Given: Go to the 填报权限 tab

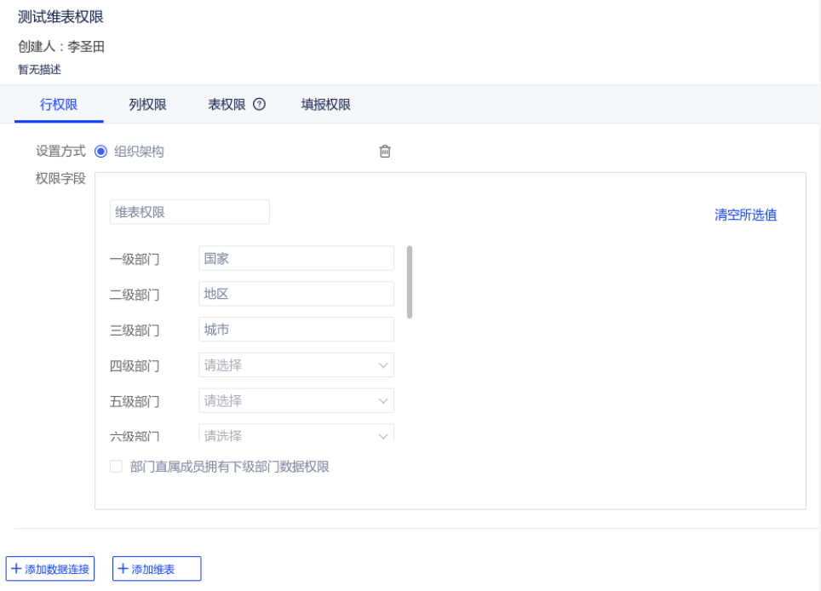Looking at the screenshot, I should click(x=325, y=105).
